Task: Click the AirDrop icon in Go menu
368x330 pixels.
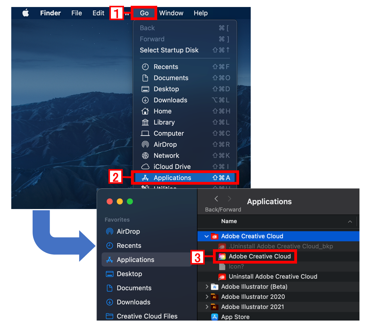Action: (145, 144)
